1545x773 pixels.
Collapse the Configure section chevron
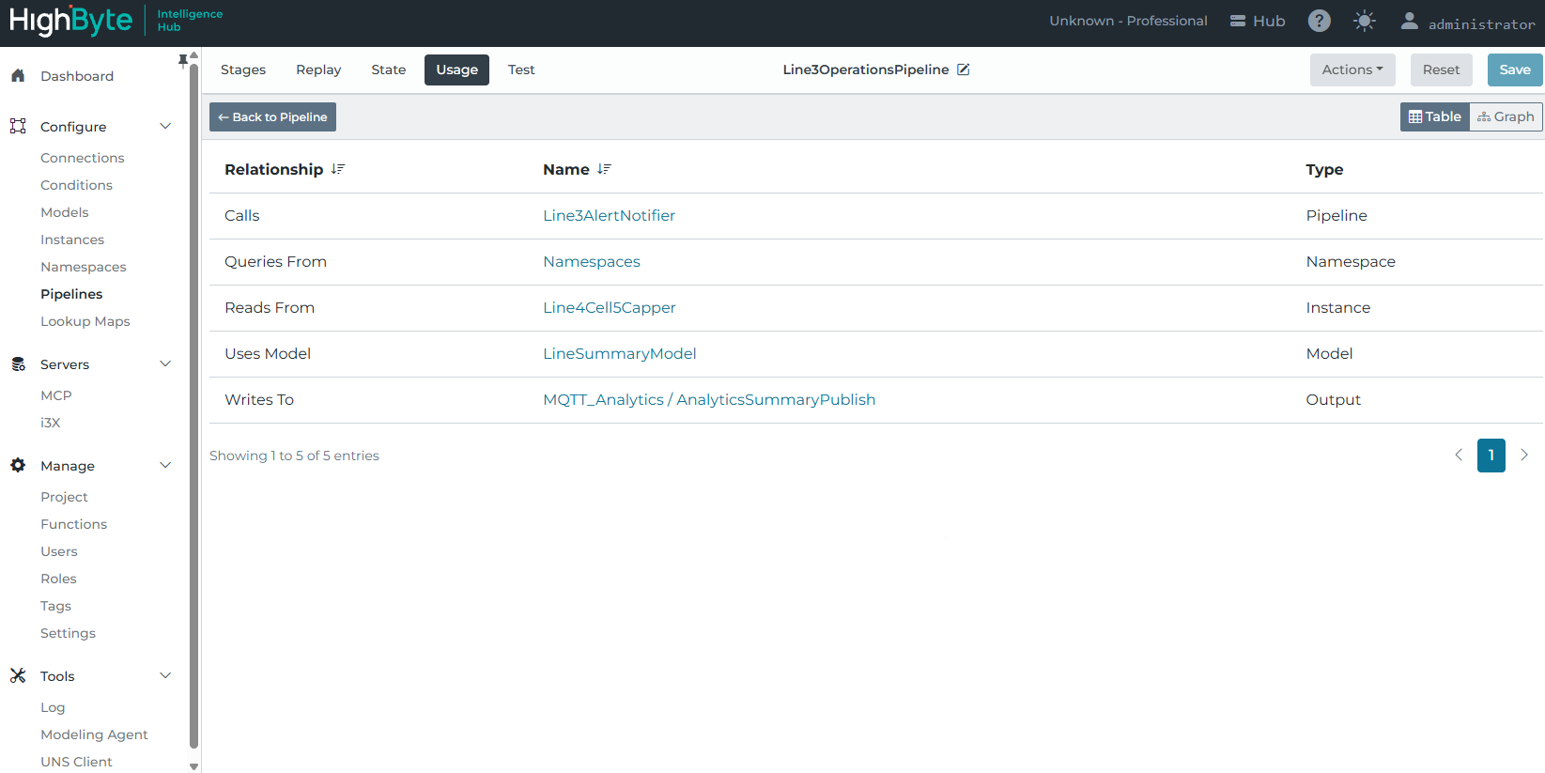165,127
